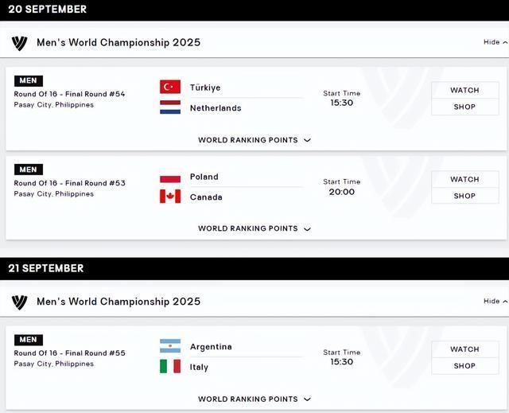
Task: Watch the Argentina vs Italy match
Action: pyautogui.click(x=464, y=349)
